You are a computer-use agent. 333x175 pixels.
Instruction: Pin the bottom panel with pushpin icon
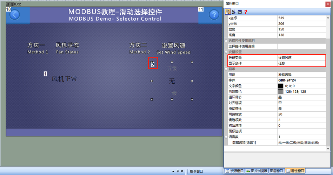click(178, 171)
